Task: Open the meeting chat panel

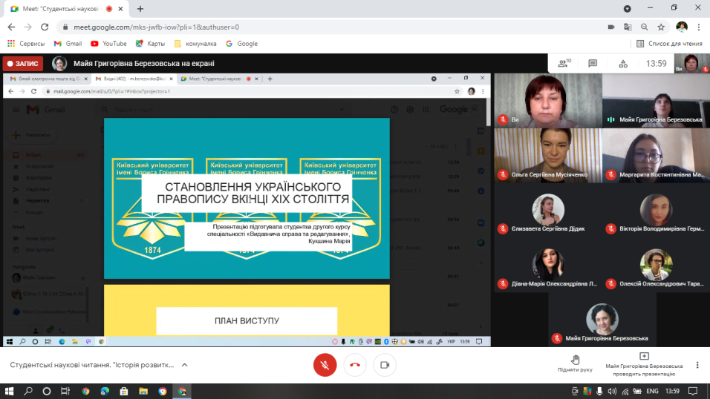Action: [x=593, y=64]
